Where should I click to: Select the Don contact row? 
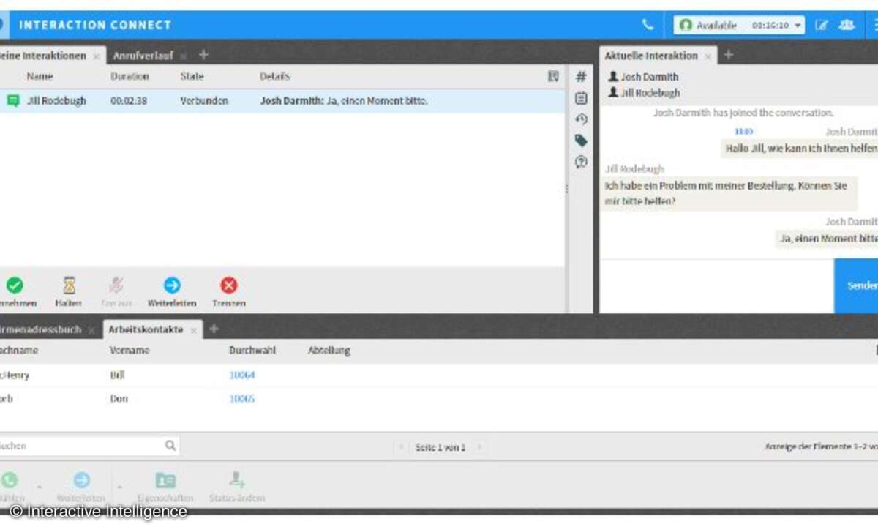coord(439,399)
